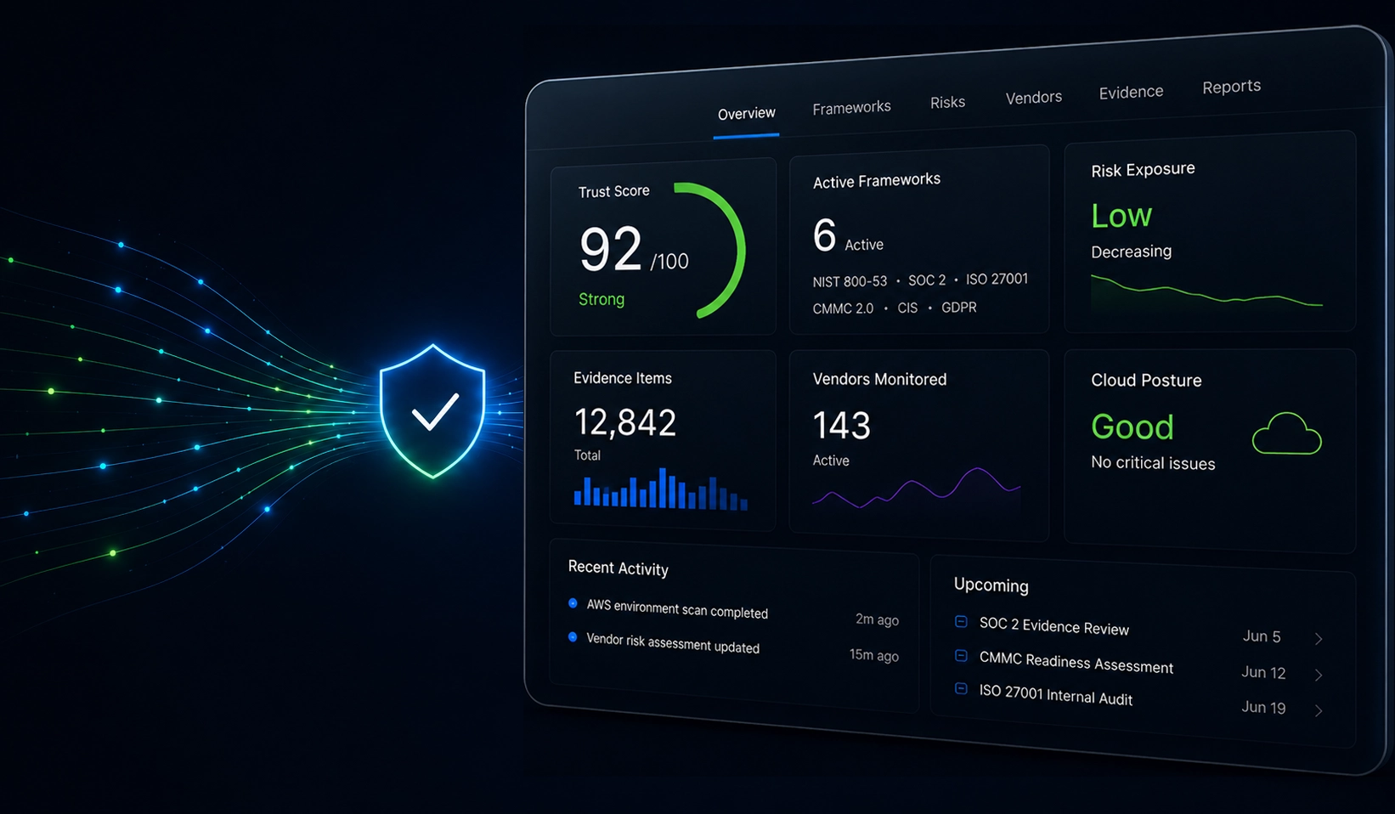This screenshot has height=814, width=1395.
Task: Click the green cloud icon in Cloud Posture
Action: 1287,433
